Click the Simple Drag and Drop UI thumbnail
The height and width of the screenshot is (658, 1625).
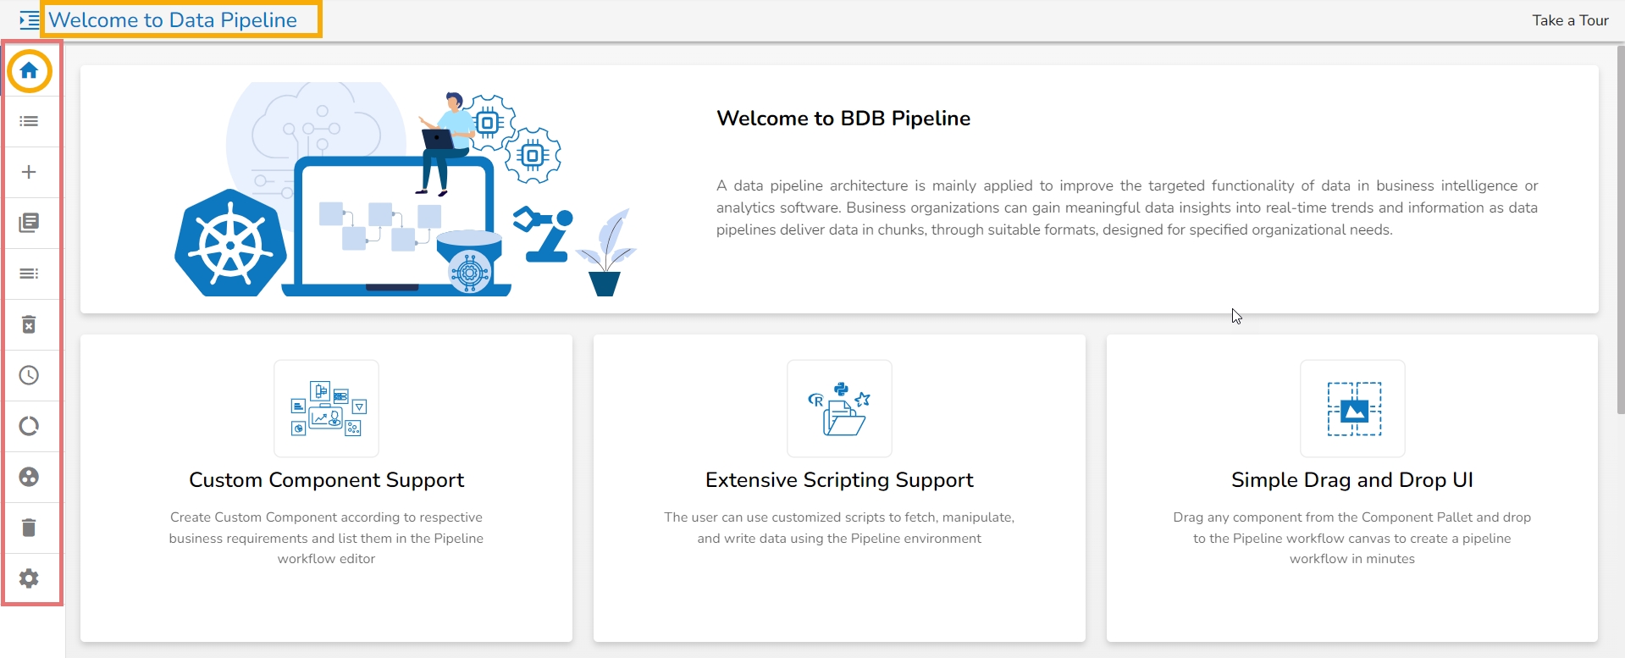[x=1352, y=408]
